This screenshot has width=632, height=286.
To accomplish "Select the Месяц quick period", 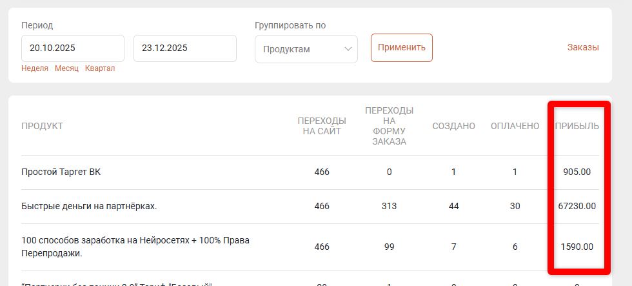I will click(66, 68).
